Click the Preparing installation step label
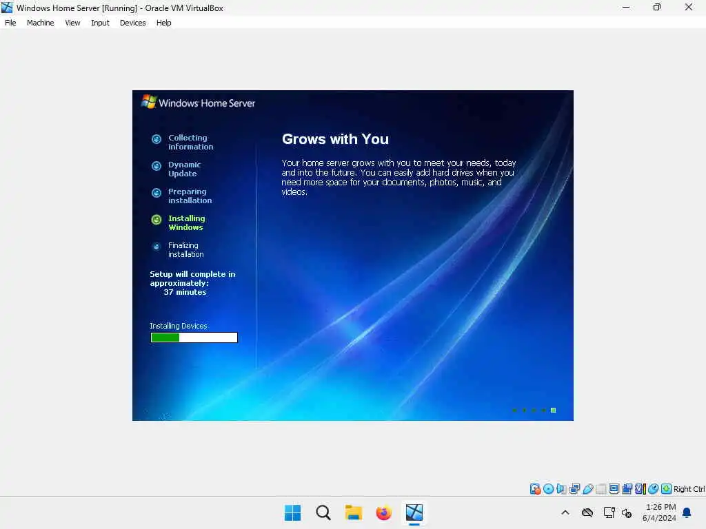This screenshot has width=706, height=529. coord(190,196)
